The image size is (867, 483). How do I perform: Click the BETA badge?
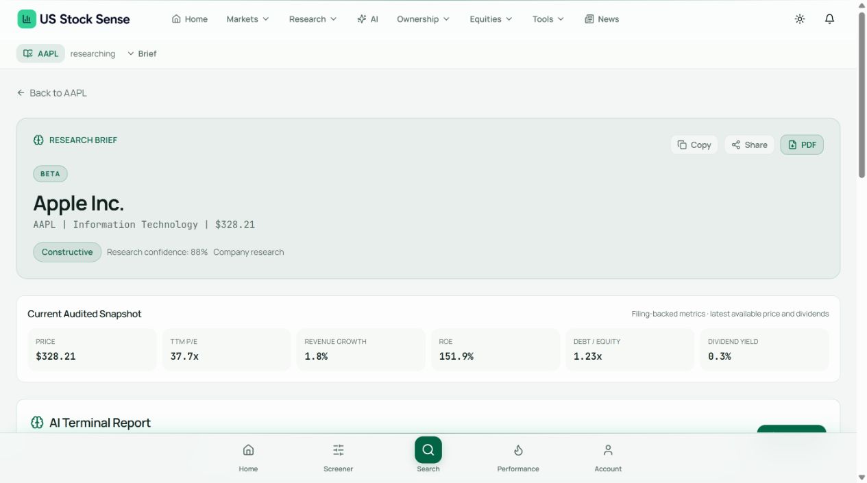tap(50, 174)
